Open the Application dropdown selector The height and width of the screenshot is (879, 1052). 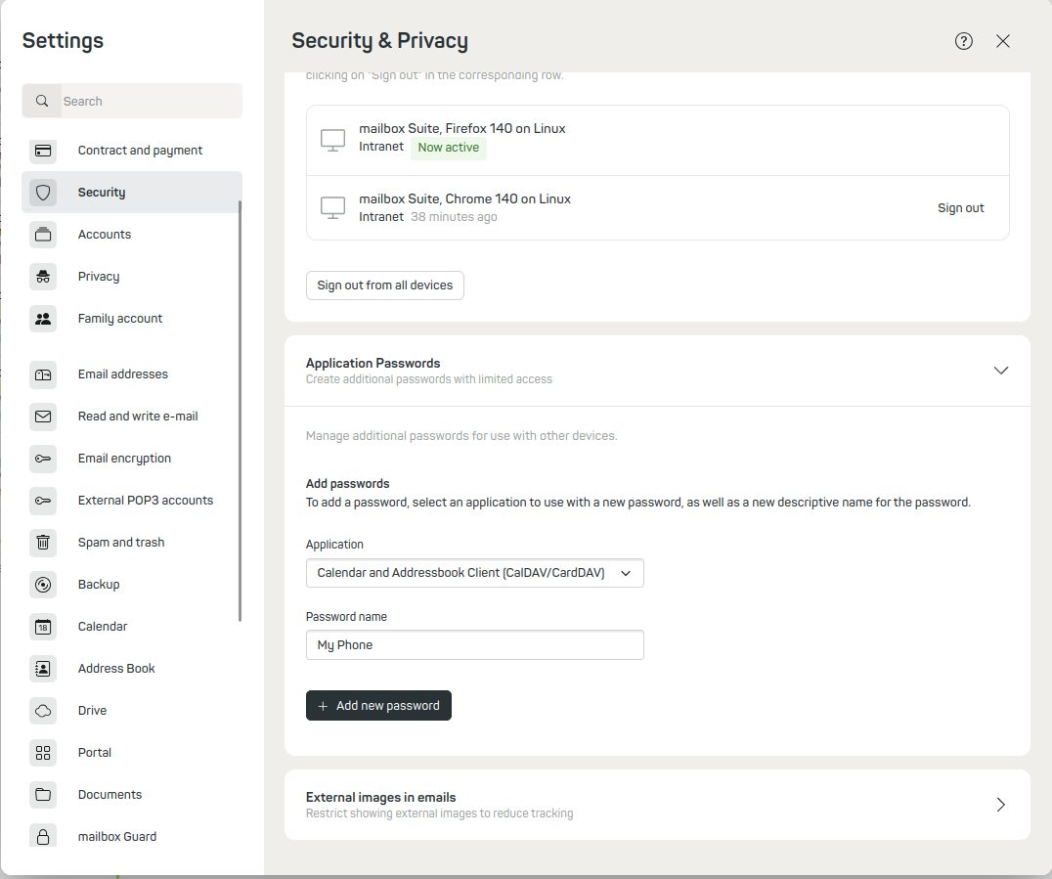[x=474, y=573]
